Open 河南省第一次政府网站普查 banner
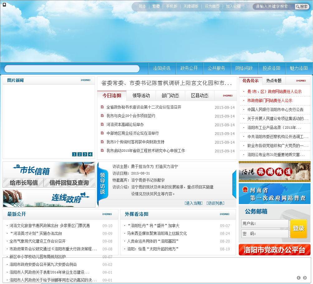 [274, 193]
